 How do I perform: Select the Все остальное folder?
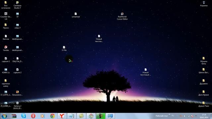pos(6,5)
